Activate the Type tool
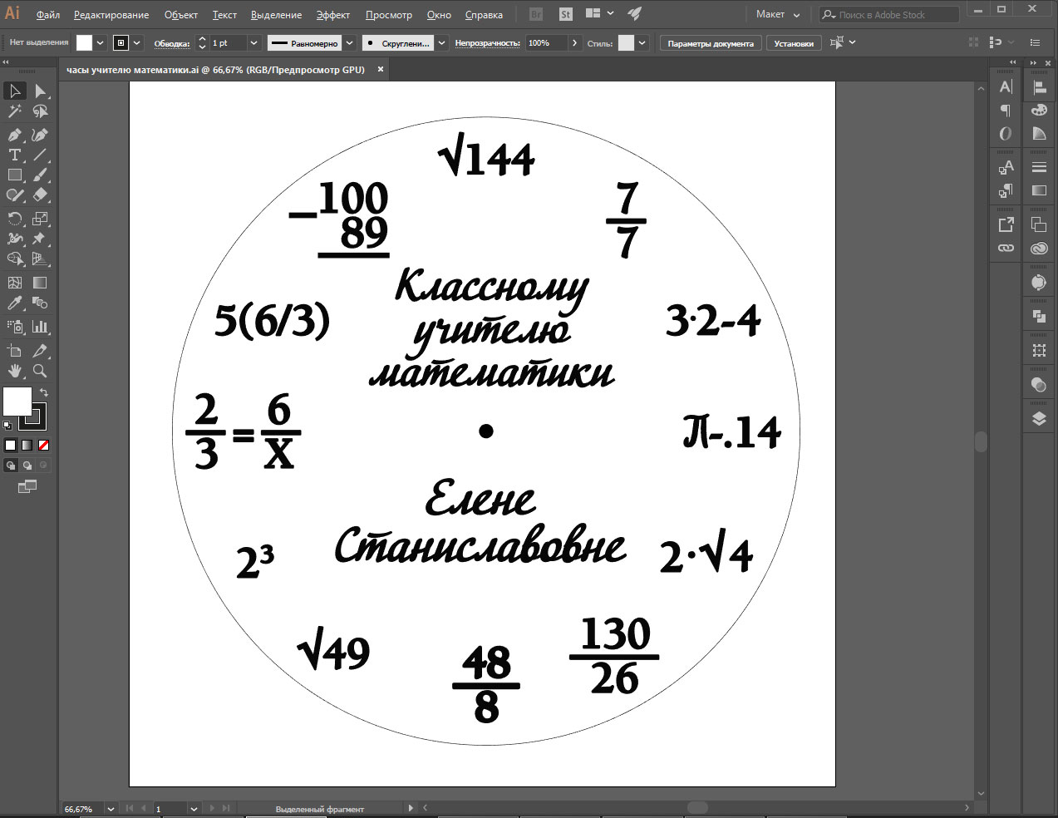 [14, 155]
